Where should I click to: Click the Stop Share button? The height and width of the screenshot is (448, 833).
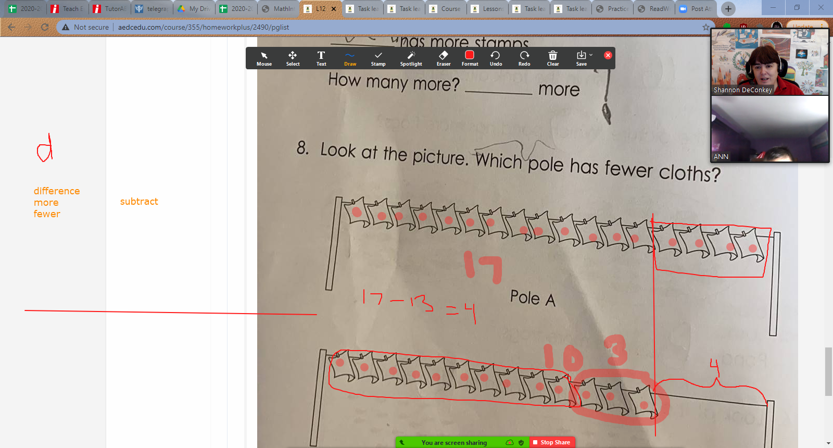pos(552,442)
